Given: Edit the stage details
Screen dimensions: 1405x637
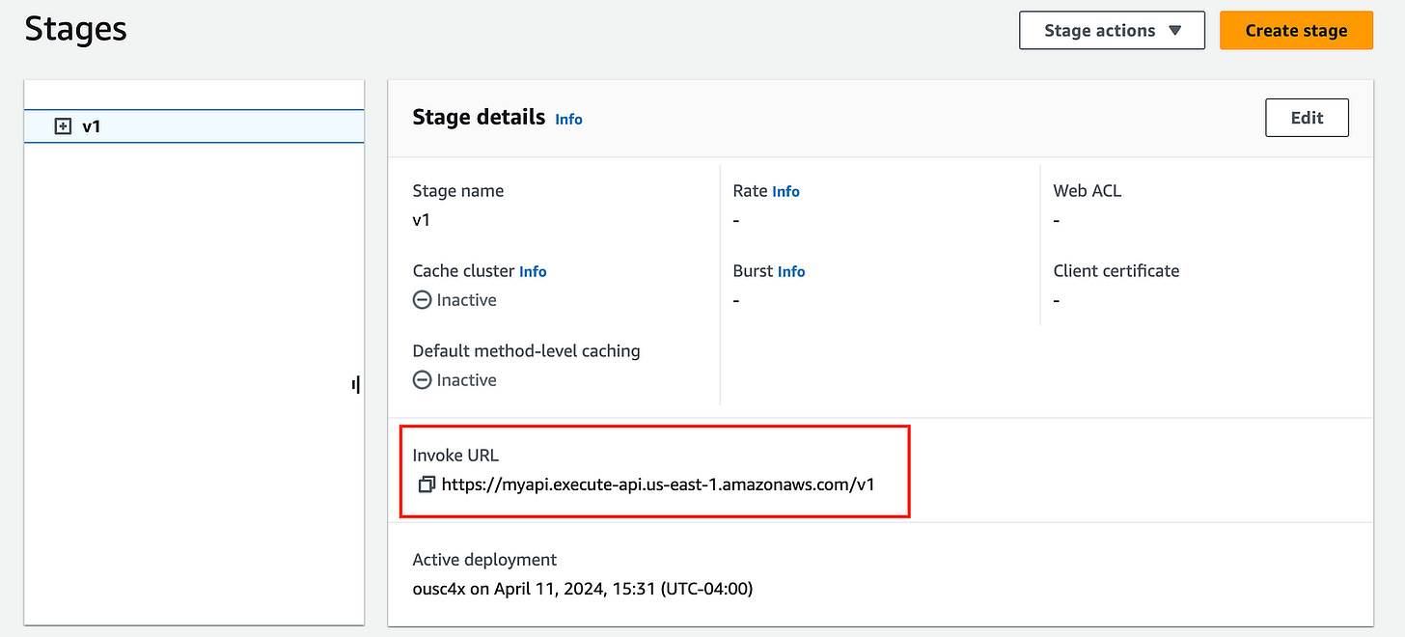Looking at the screenshot, I should coord(1307,118).
